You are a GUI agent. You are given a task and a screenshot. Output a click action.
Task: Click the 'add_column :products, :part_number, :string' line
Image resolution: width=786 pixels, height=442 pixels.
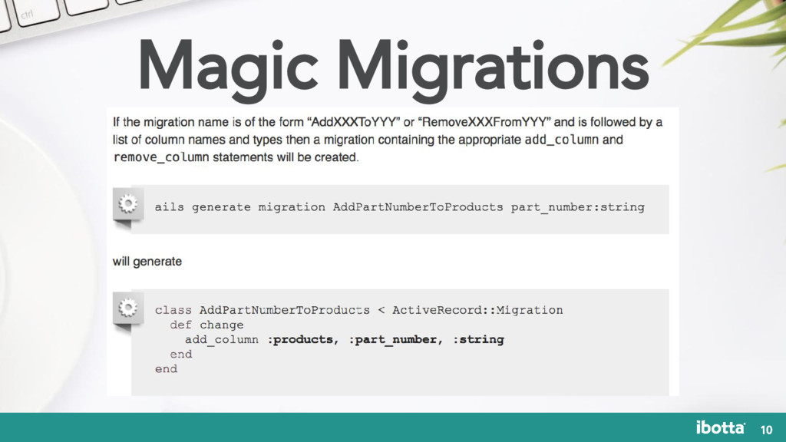[x=345, y=340]
